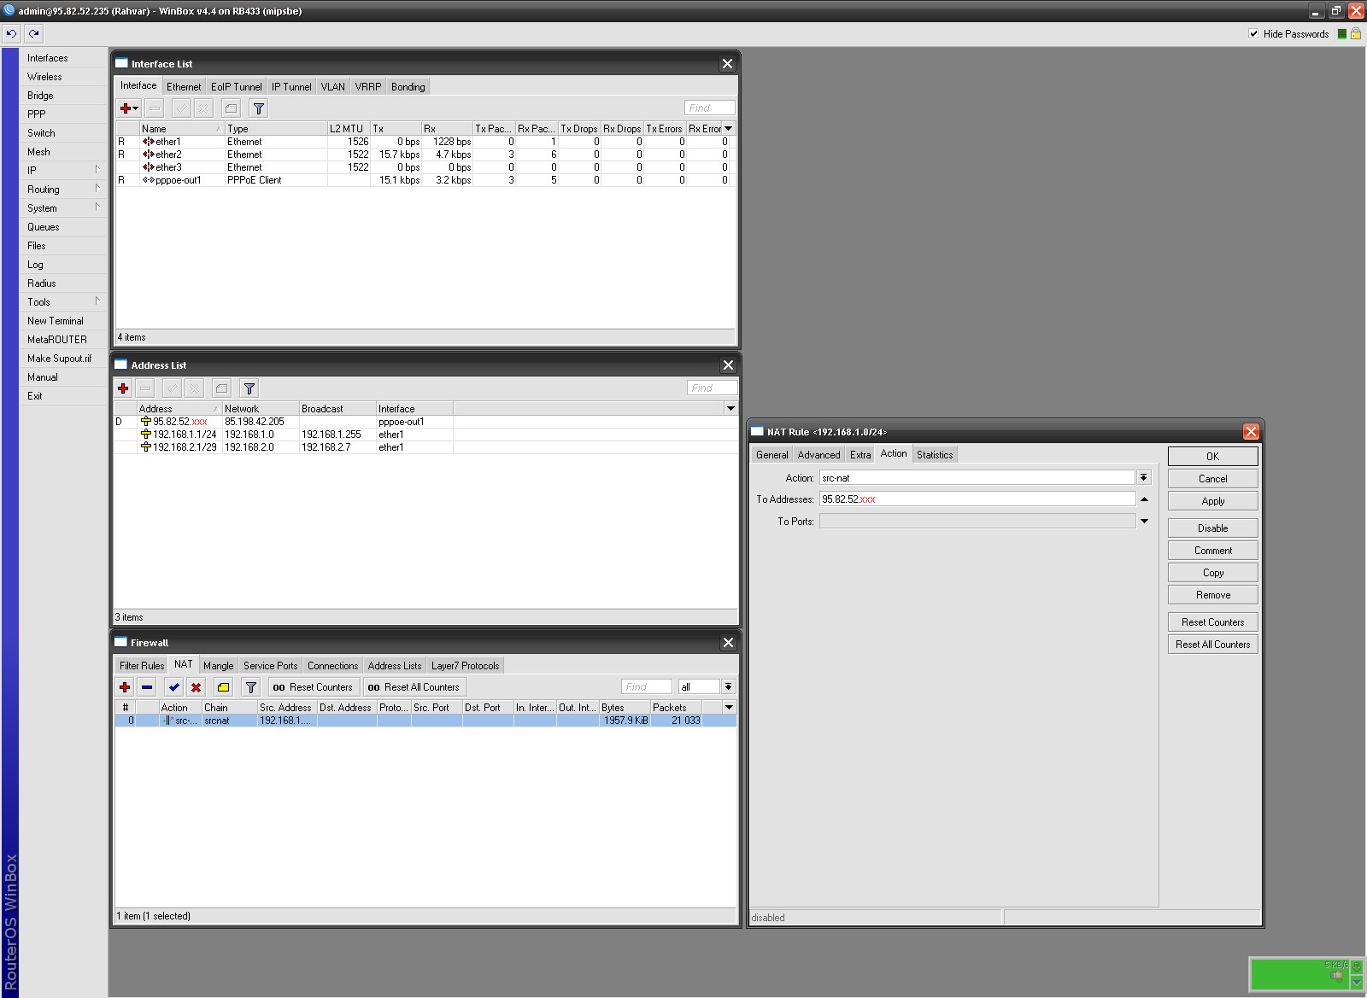
Task: Click Apply in the NAT Rule dialog
Action: [1213, 501]
